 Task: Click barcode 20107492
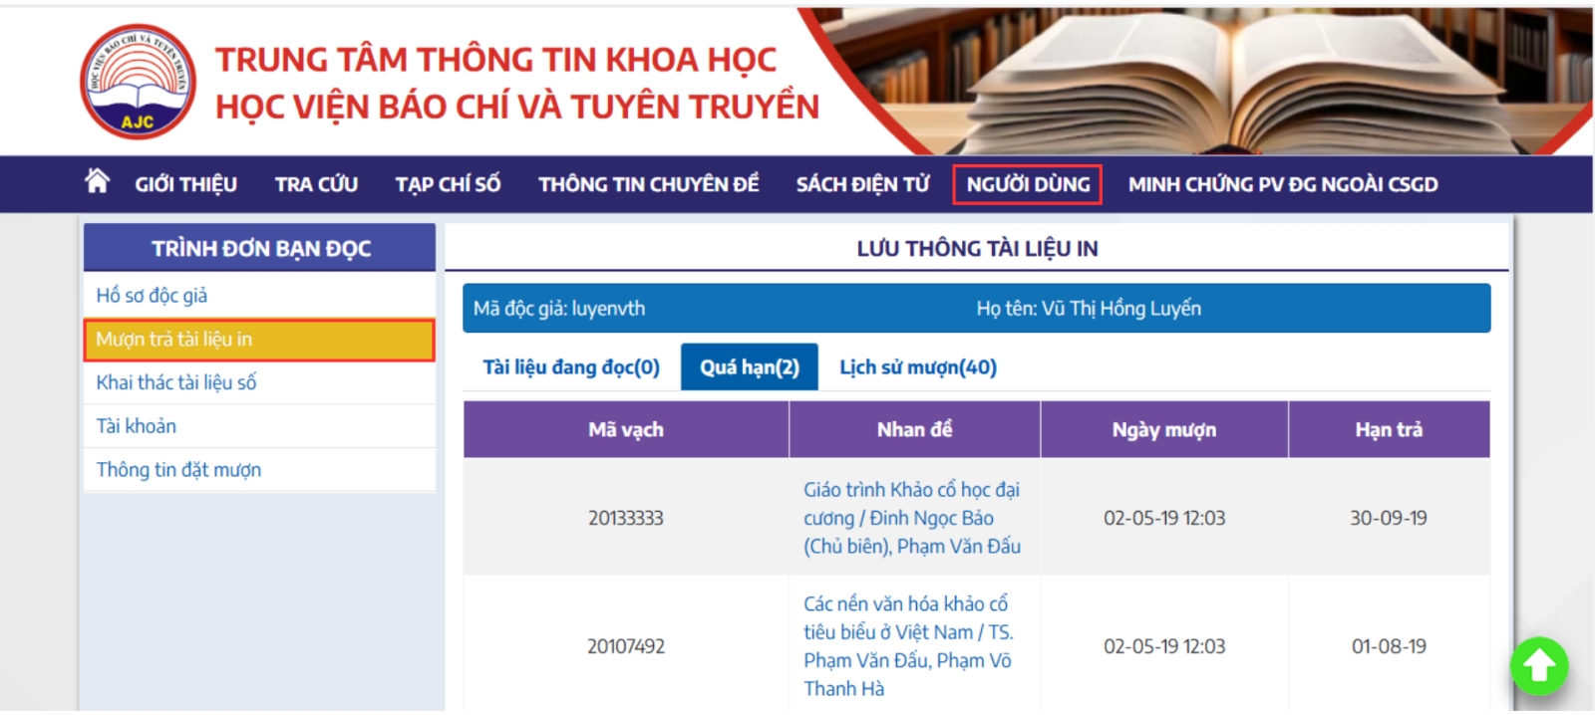coord(626,646)
